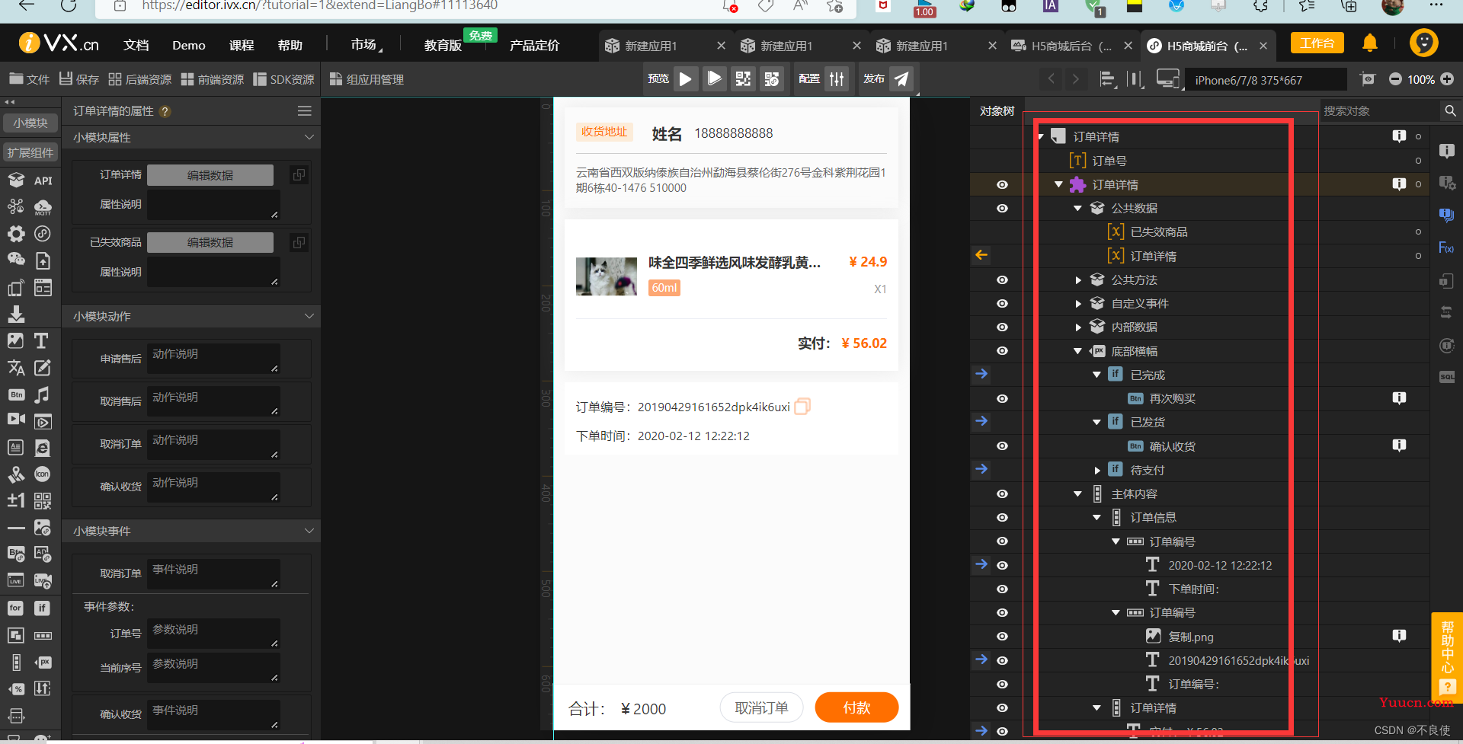The height and width of the screenshot is (744, 1463).
Task: Toggle visibility of 复制.png node
Action: coord(1002,637)
